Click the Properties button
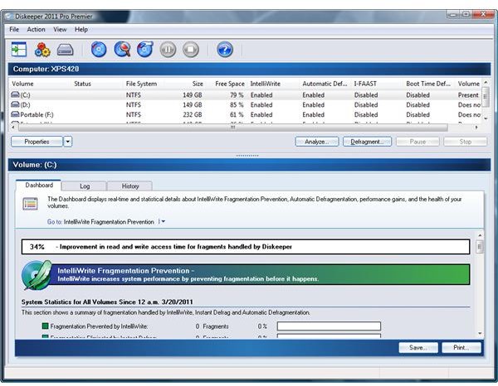The height and width of the screenshot is (386, 498). [37, 142]
